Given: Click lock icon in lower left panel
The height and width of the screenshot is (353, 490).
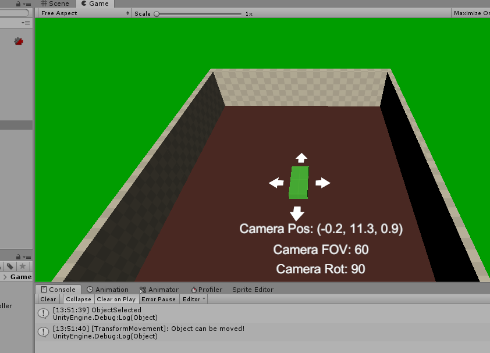Looking at the screenshot, I should pos(18,257).
